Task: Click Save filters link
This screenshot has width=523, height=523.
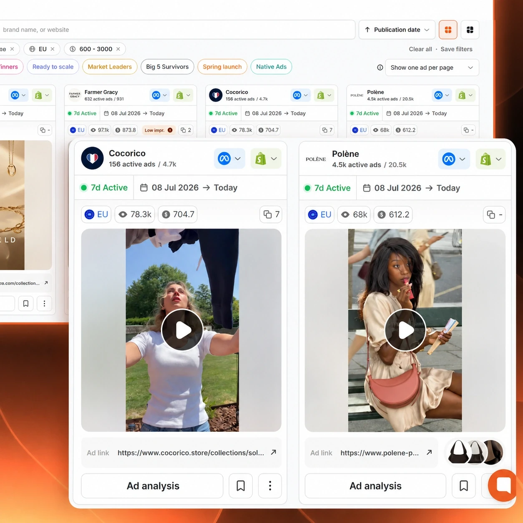Action: tap(457, 49)
